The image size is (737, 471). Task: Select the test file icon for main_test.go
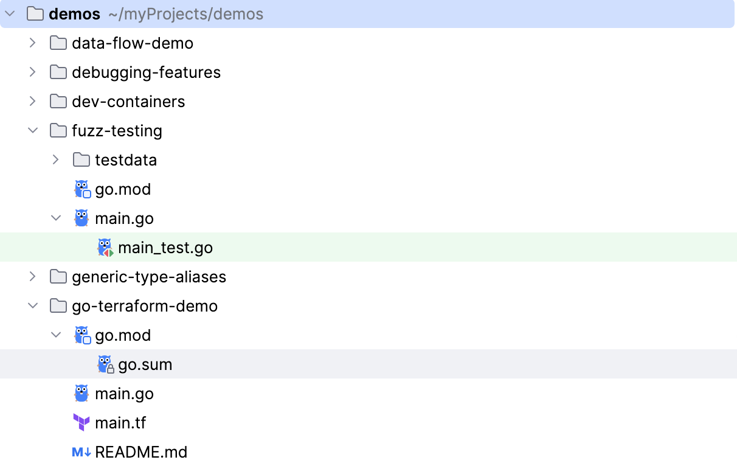(x=104, y=247)
